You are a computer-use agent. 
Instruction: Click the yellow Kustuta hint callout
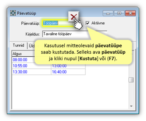83,52
